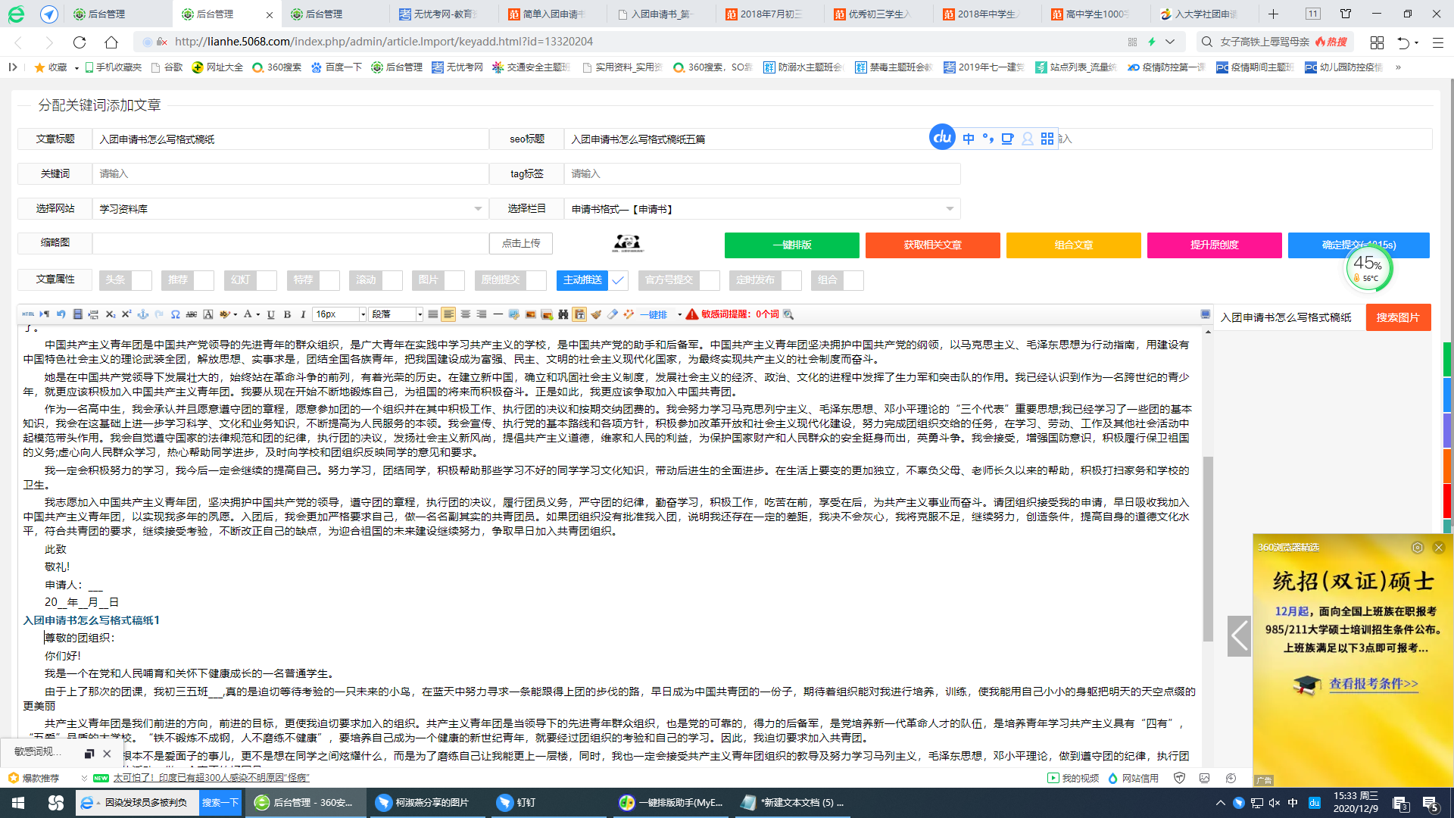Click the 关键词 input field
Image resolution: width=1454 pixels, height=818 pixels.
pos(290,174)
